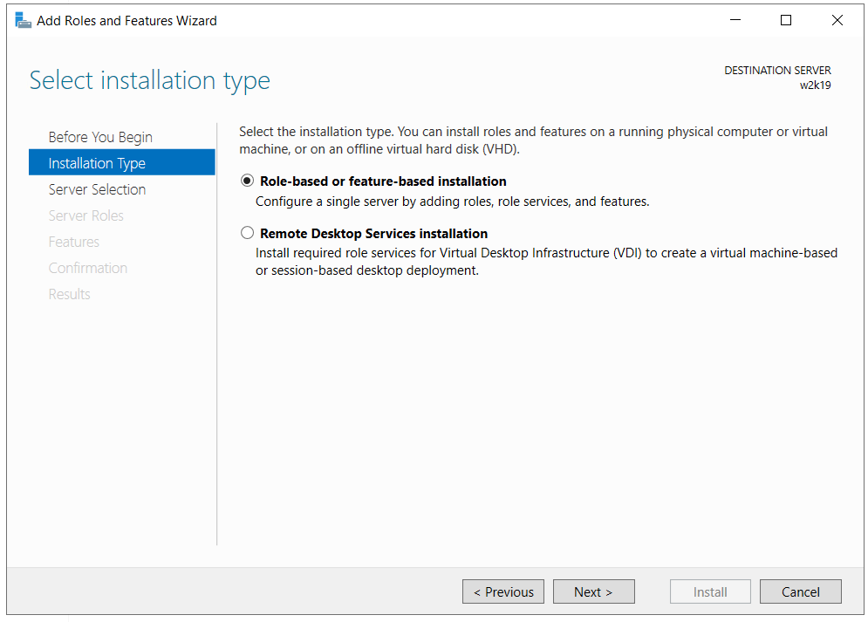Click the disabled Features step
This screenshot has width=868, height=622.
[73, 242]
